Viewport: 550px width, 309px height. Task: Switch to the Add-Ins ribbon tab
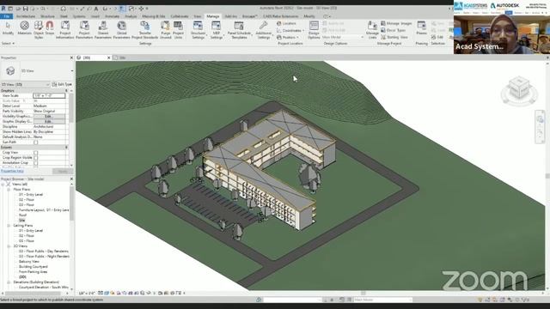(230, 16)
